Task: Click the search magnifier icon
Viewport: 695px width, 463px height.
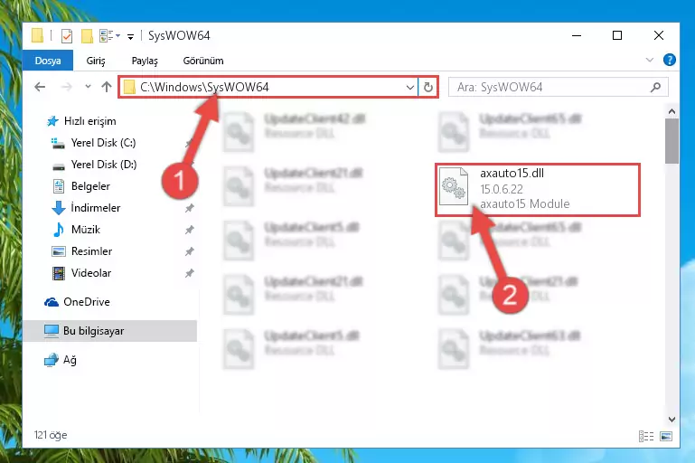Action: (x=655, y=88)
